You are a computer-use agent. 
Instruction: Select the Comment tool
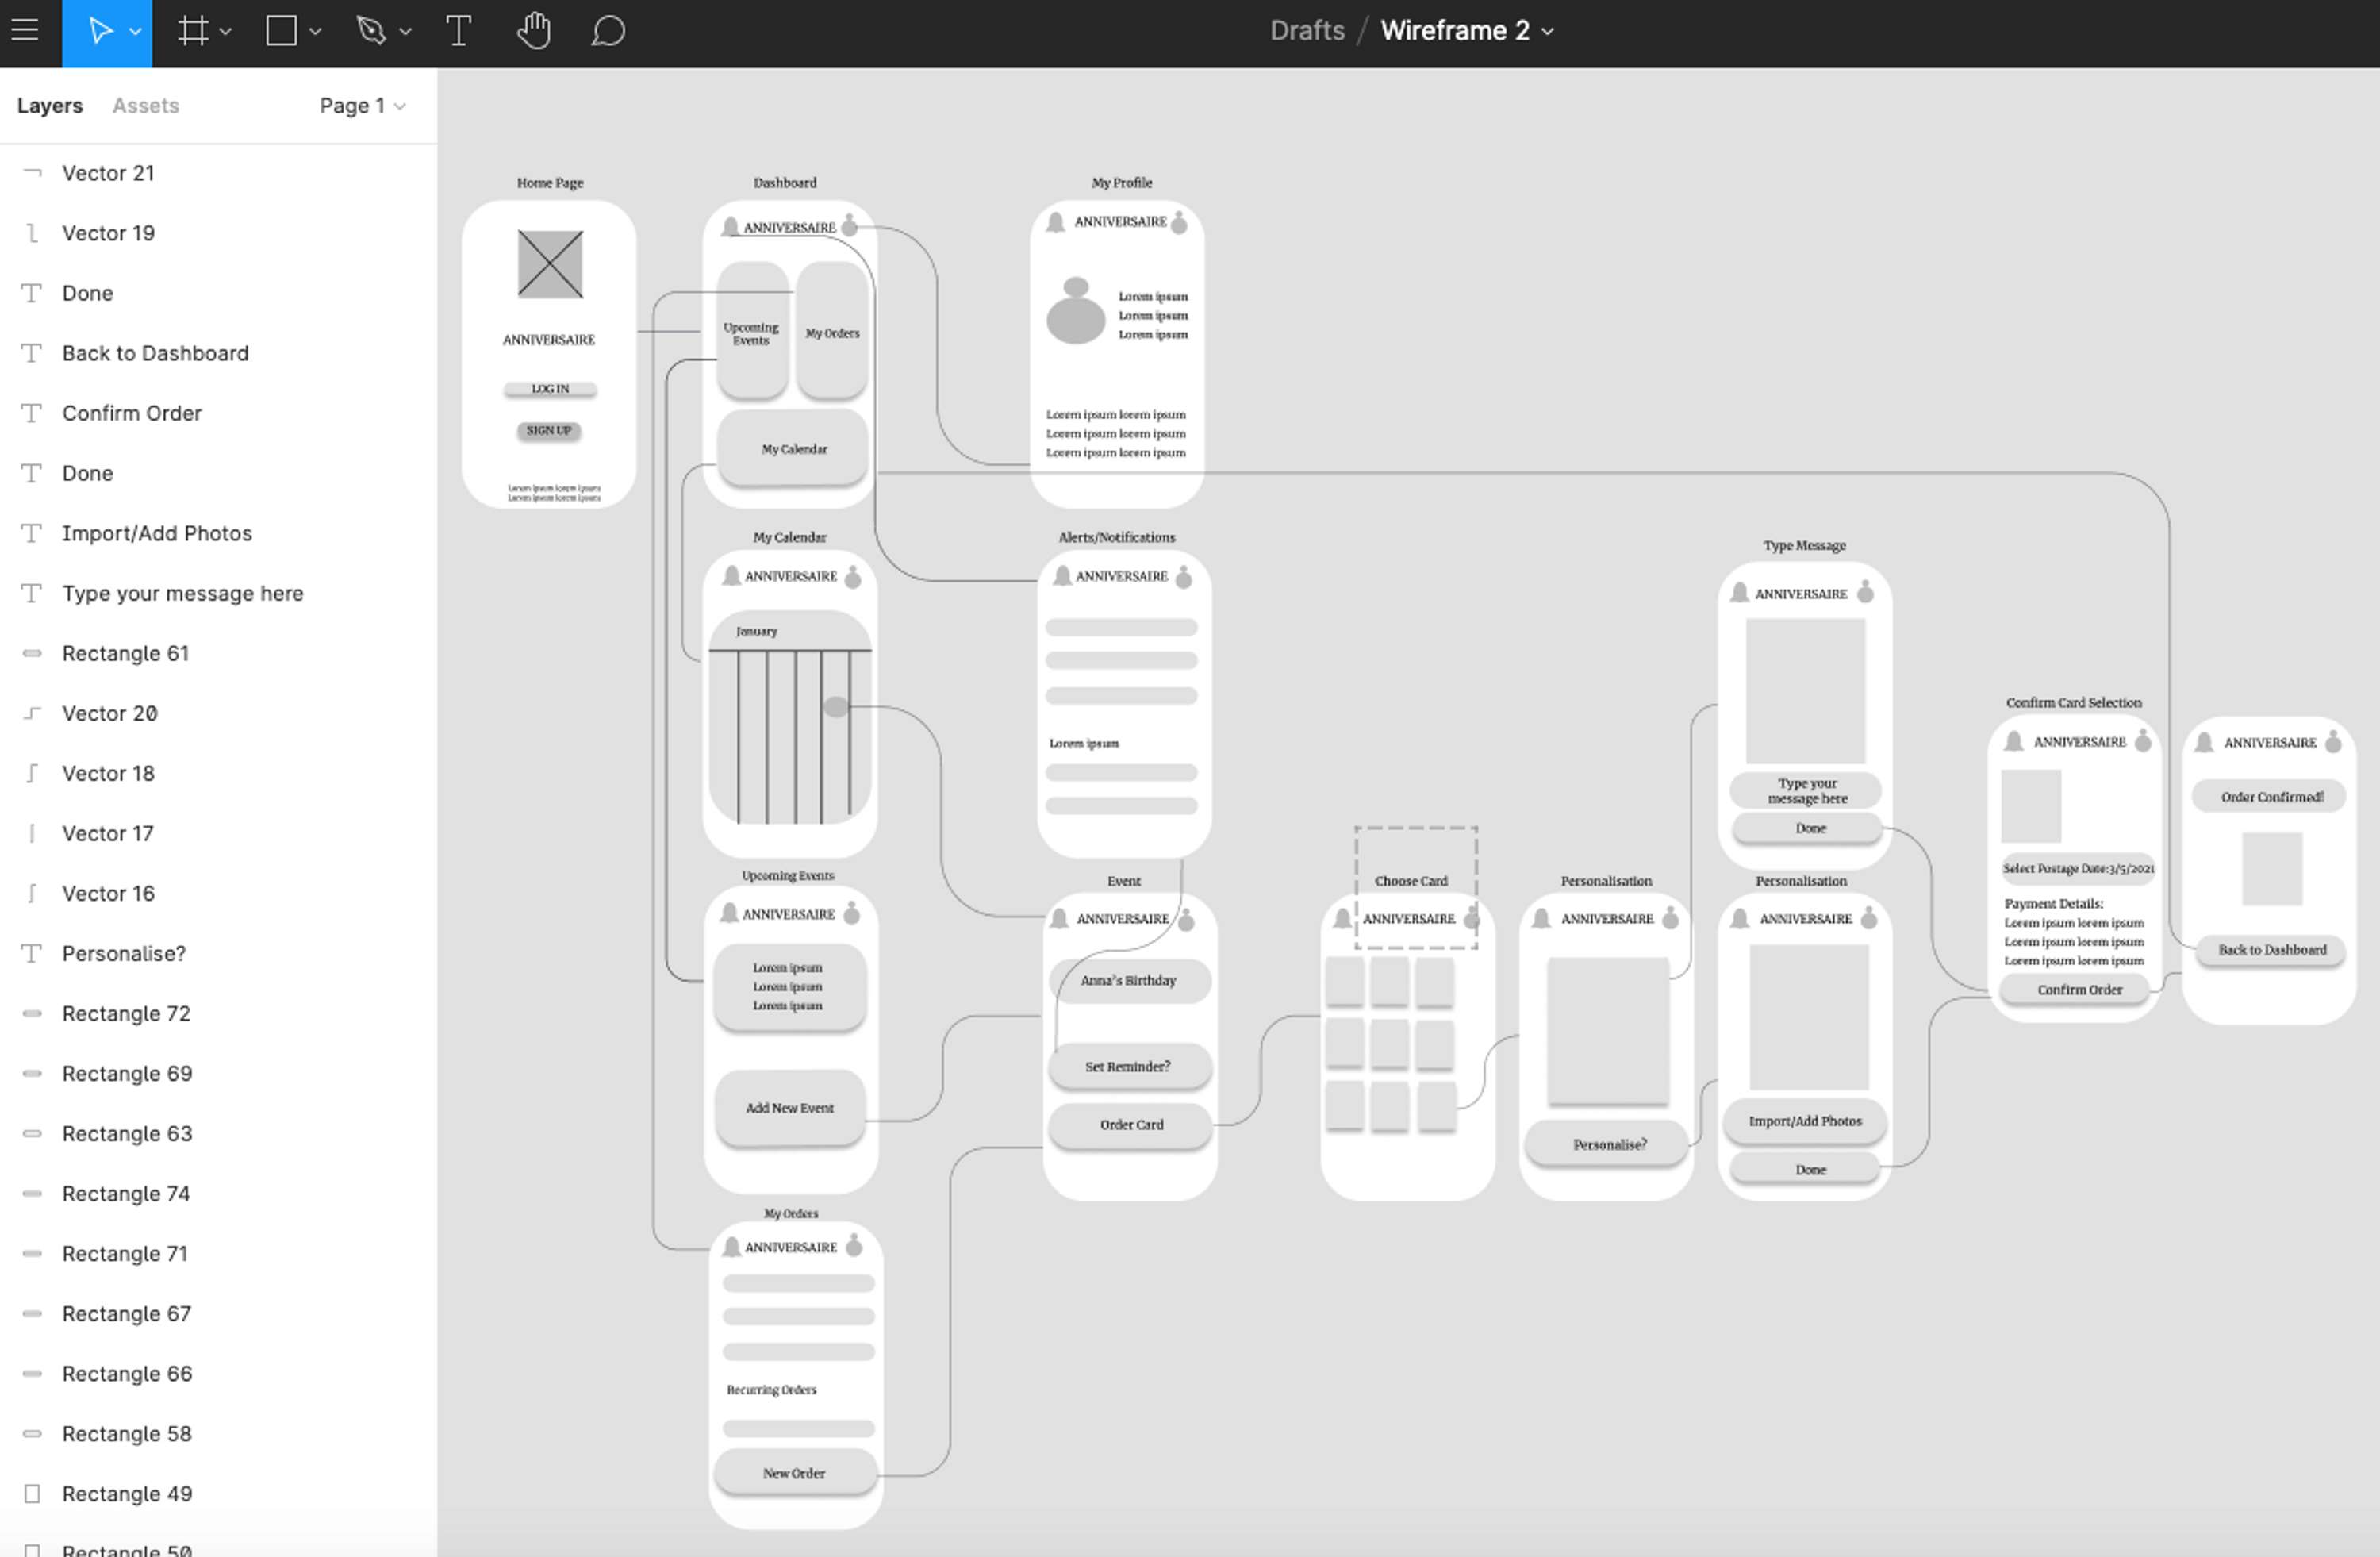tap(608, 31)
